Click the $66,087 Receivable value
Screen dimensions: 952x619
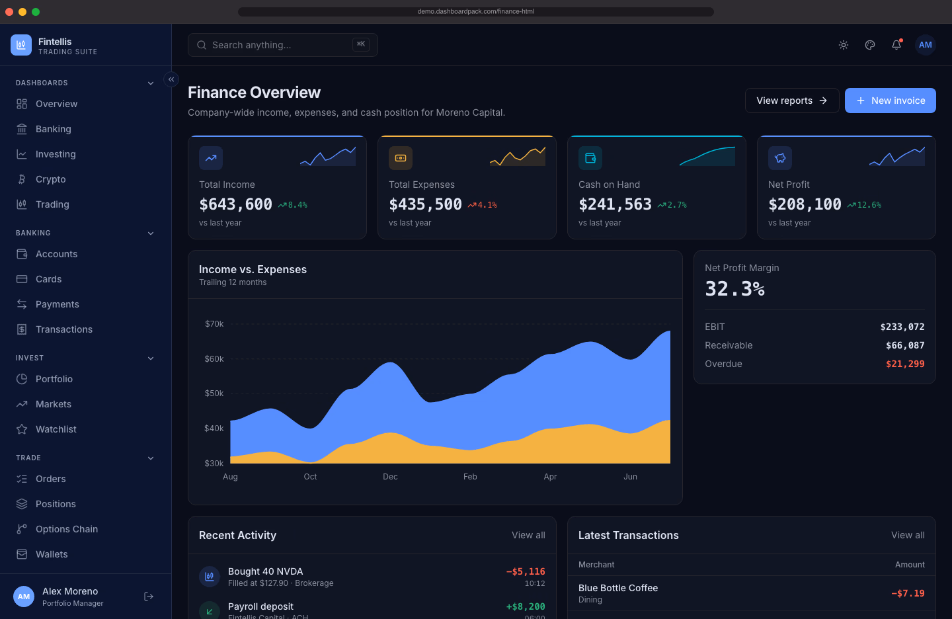tap(905, 345)
